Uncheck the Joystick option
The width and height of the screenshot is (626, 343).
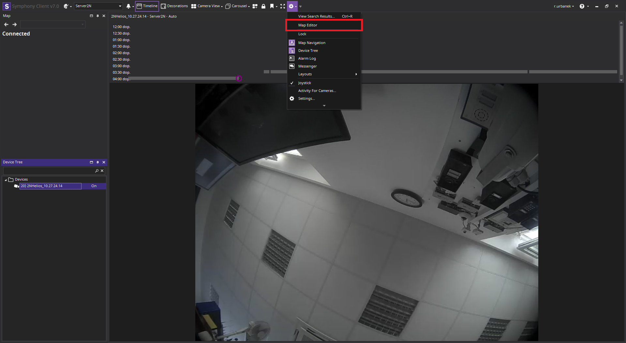click(305, 83)
